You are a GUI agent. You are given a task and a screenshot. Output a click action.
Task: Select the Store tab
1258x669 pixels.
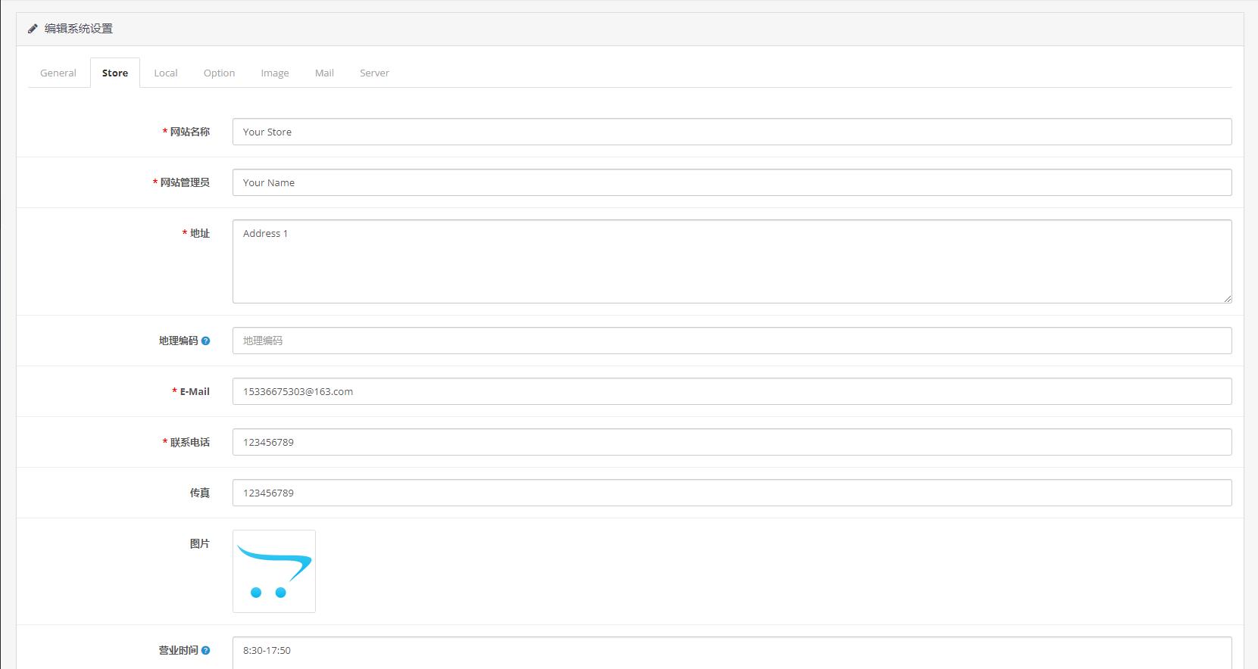coord(115,73)
